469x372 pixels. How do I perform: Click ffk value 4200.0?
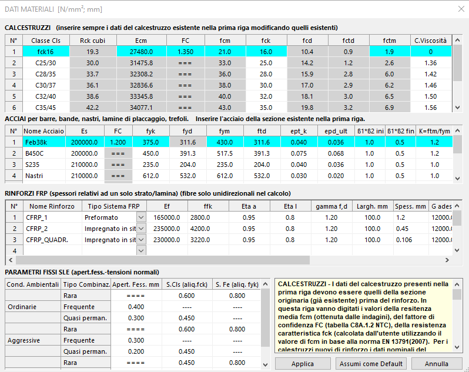[208, 229]
